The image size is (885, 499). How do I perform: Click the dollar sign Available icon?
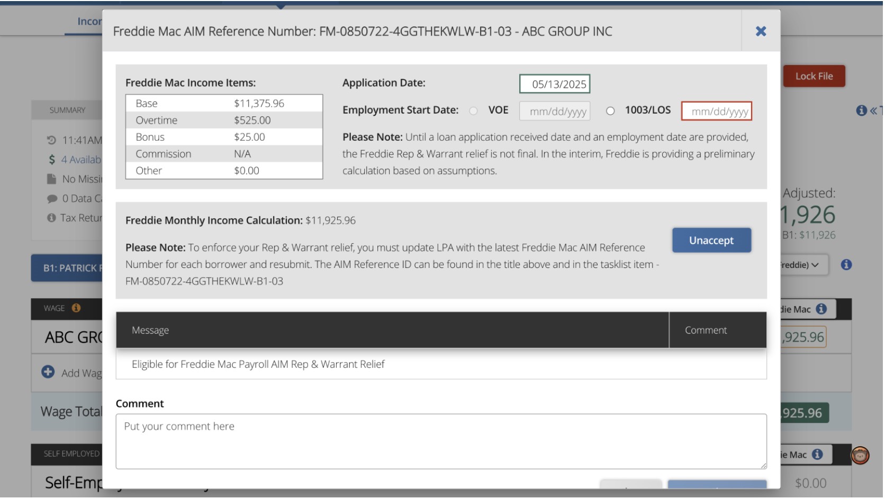(52, 160)
